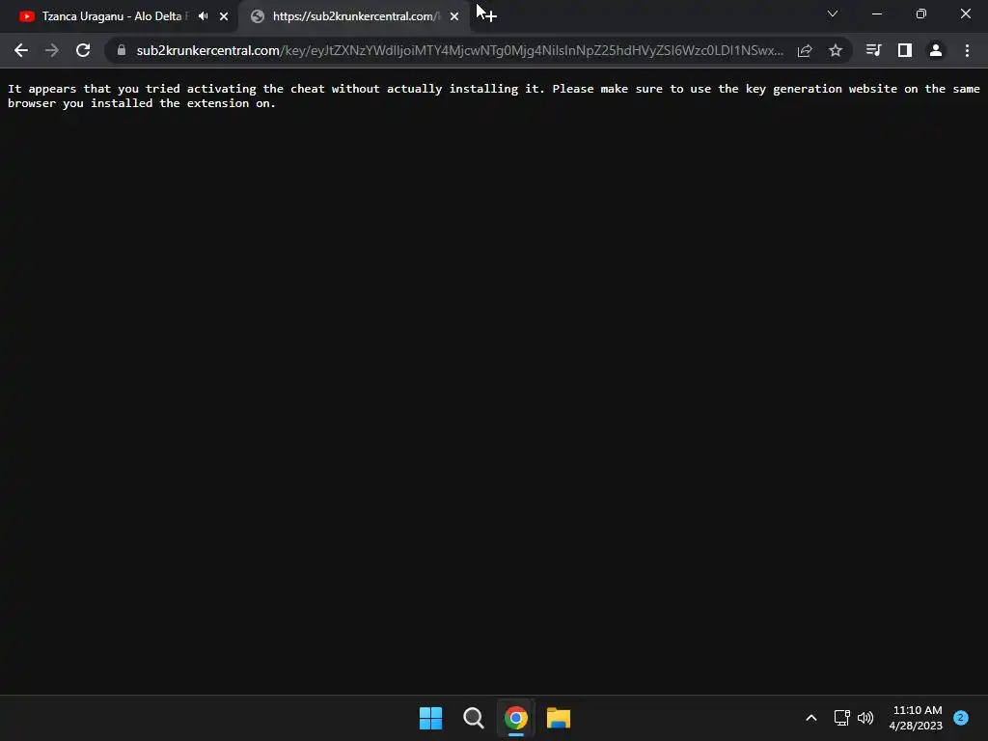Close the sub2krunkercentral tab

[454, 16]
